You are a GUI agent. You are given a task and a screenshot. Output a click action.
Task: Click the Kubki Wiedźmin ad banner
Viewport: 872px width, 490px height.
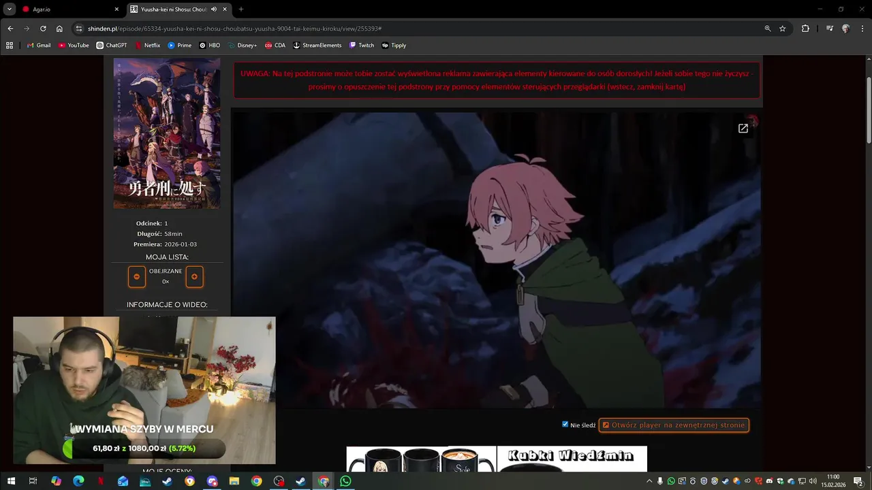point(572,459)
